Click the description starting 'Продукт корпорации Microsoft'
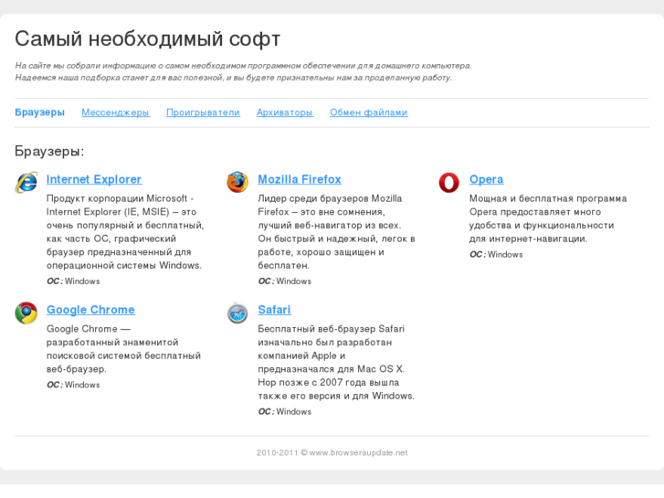Viewport: 664px width, 498px height. [125, 232]
